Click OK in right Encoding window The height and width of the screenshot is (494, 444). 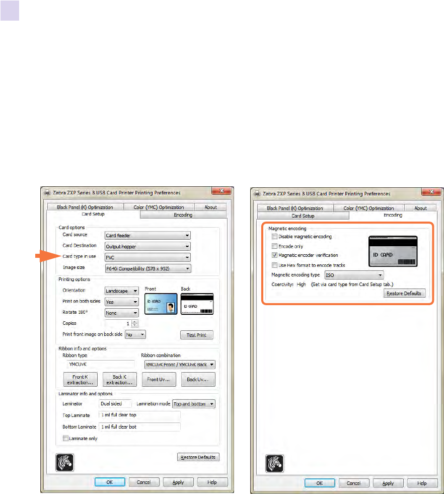pyautogui.click(x=320, y=483)
